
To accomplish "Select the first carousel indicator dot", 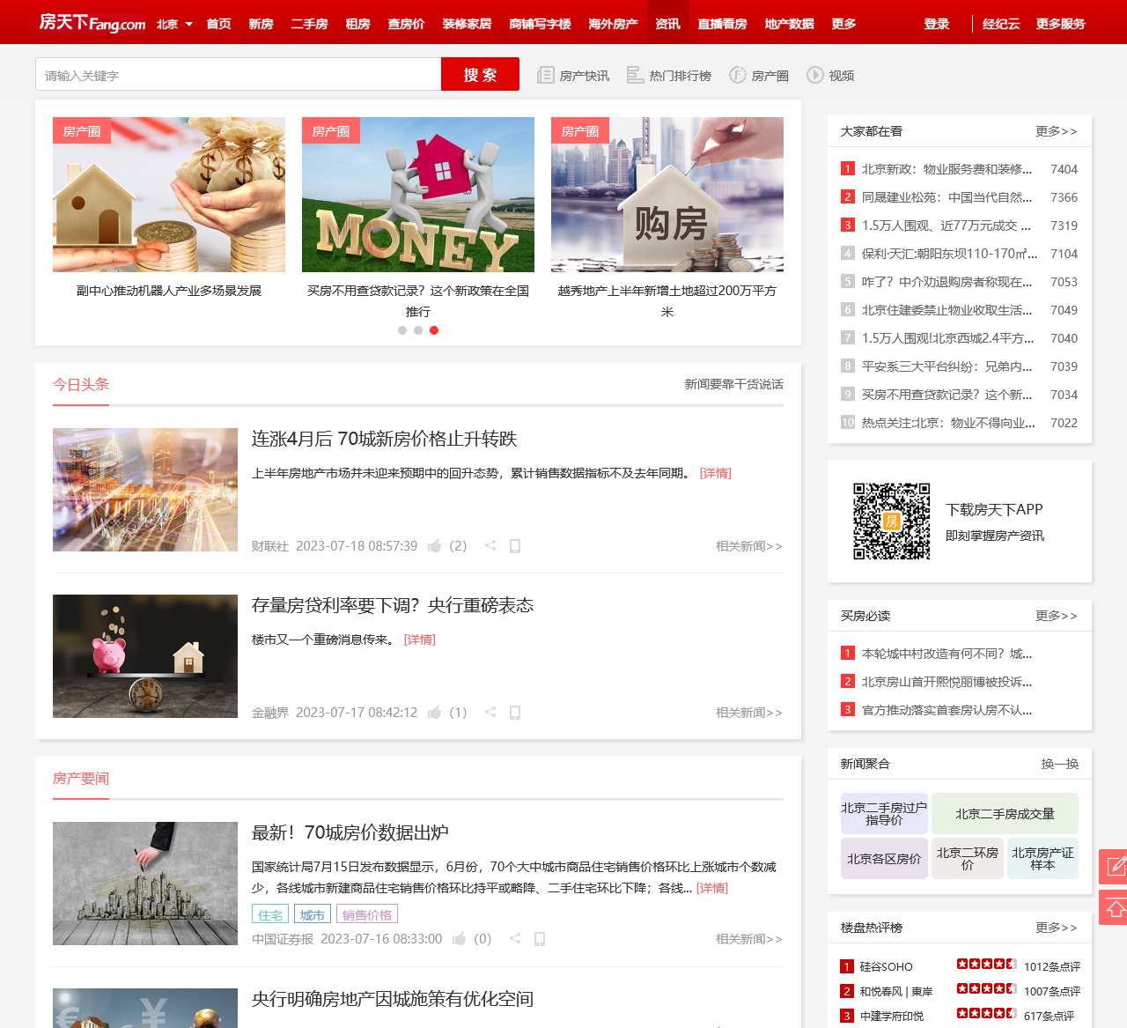I will point(401,330).
